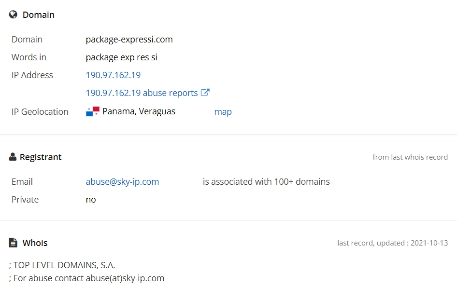Select the package-expressi.com domain text
457x287 pixels.
click(x=129, y=40)
